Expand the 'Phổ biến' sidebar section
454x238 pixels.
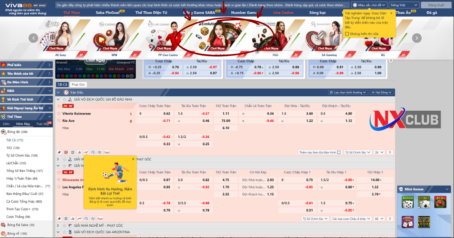click(26, 65)
